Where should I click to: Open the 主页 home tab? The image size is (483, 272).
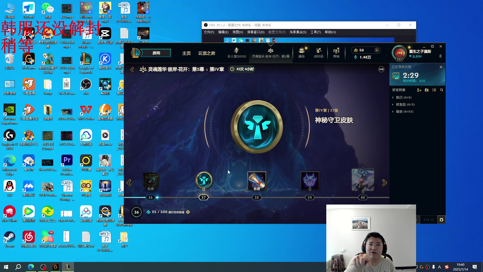click(186, 53)
